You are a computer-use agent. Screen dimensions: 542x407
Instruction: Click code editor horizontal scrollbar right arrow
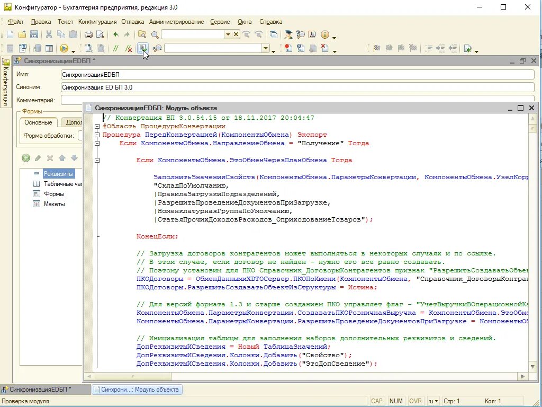click(523, 376)
